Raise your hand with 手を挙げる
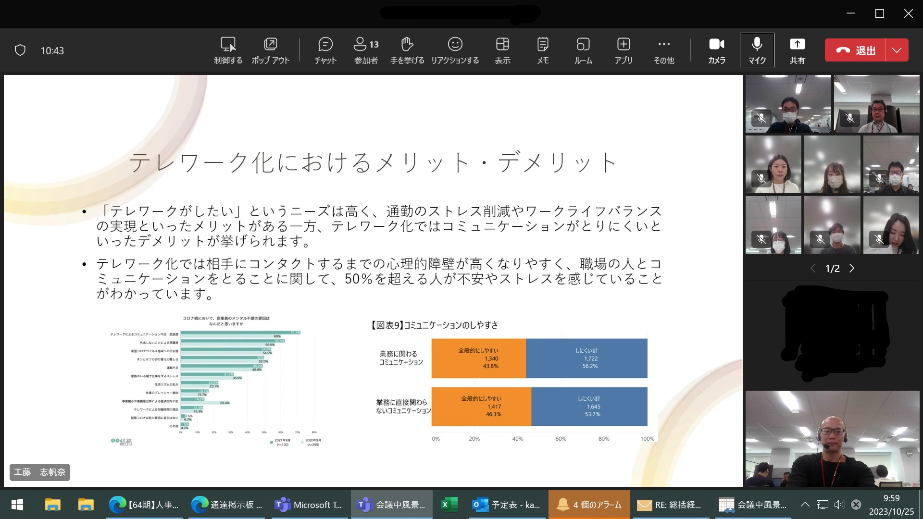The width and height of the screenshot is (923, 519). tap(407, 50)
